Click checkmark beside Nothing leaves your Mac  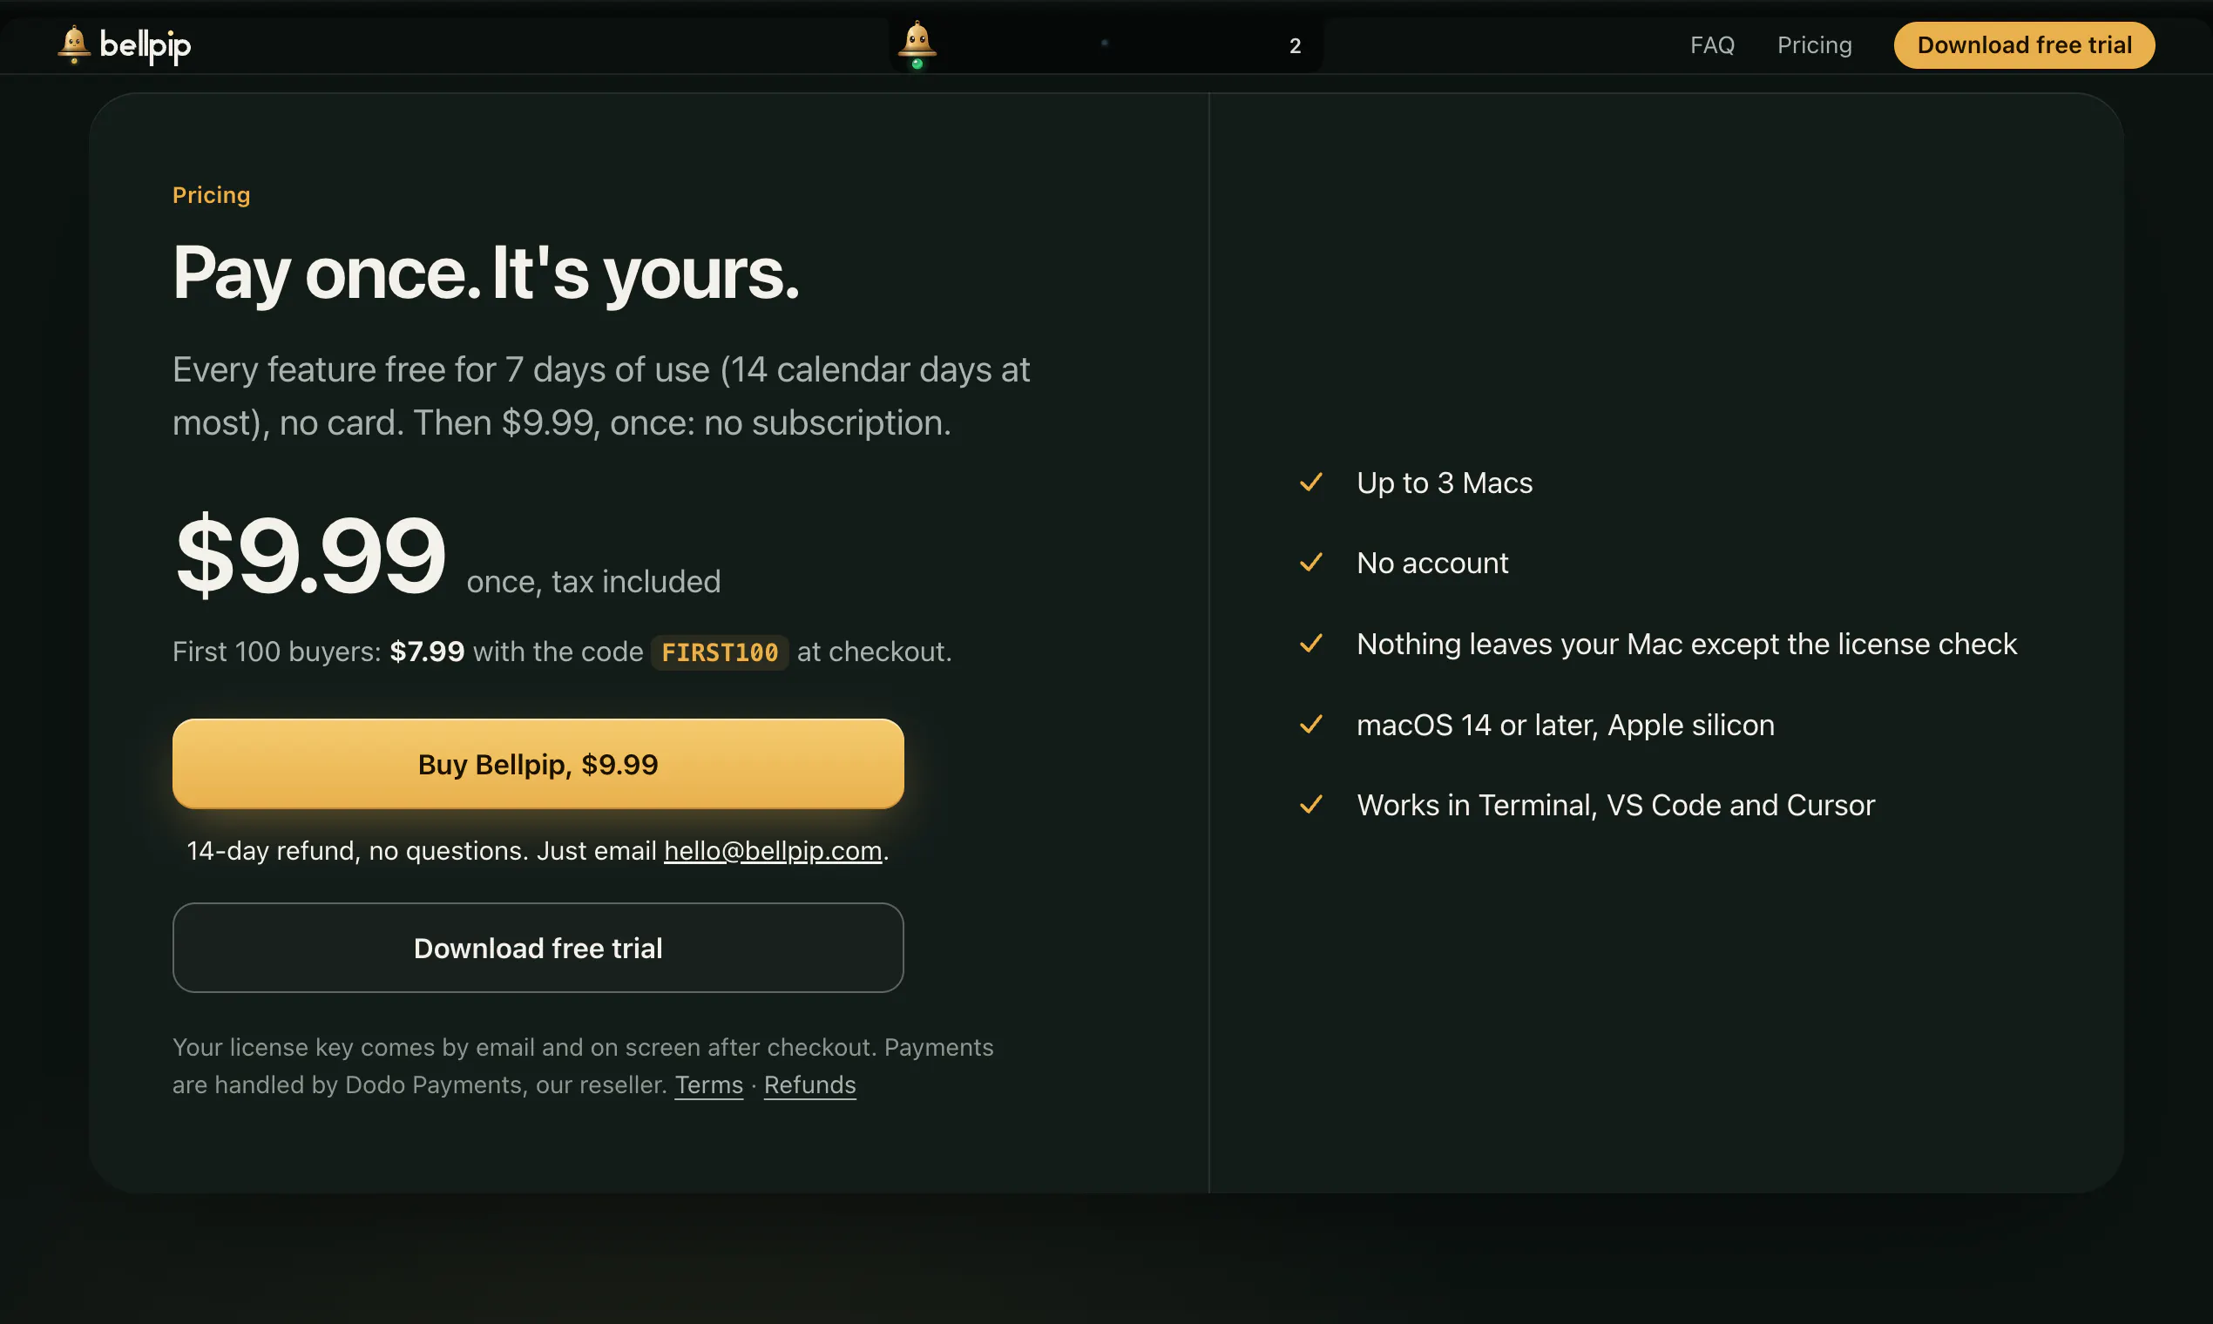point(1311,643)
